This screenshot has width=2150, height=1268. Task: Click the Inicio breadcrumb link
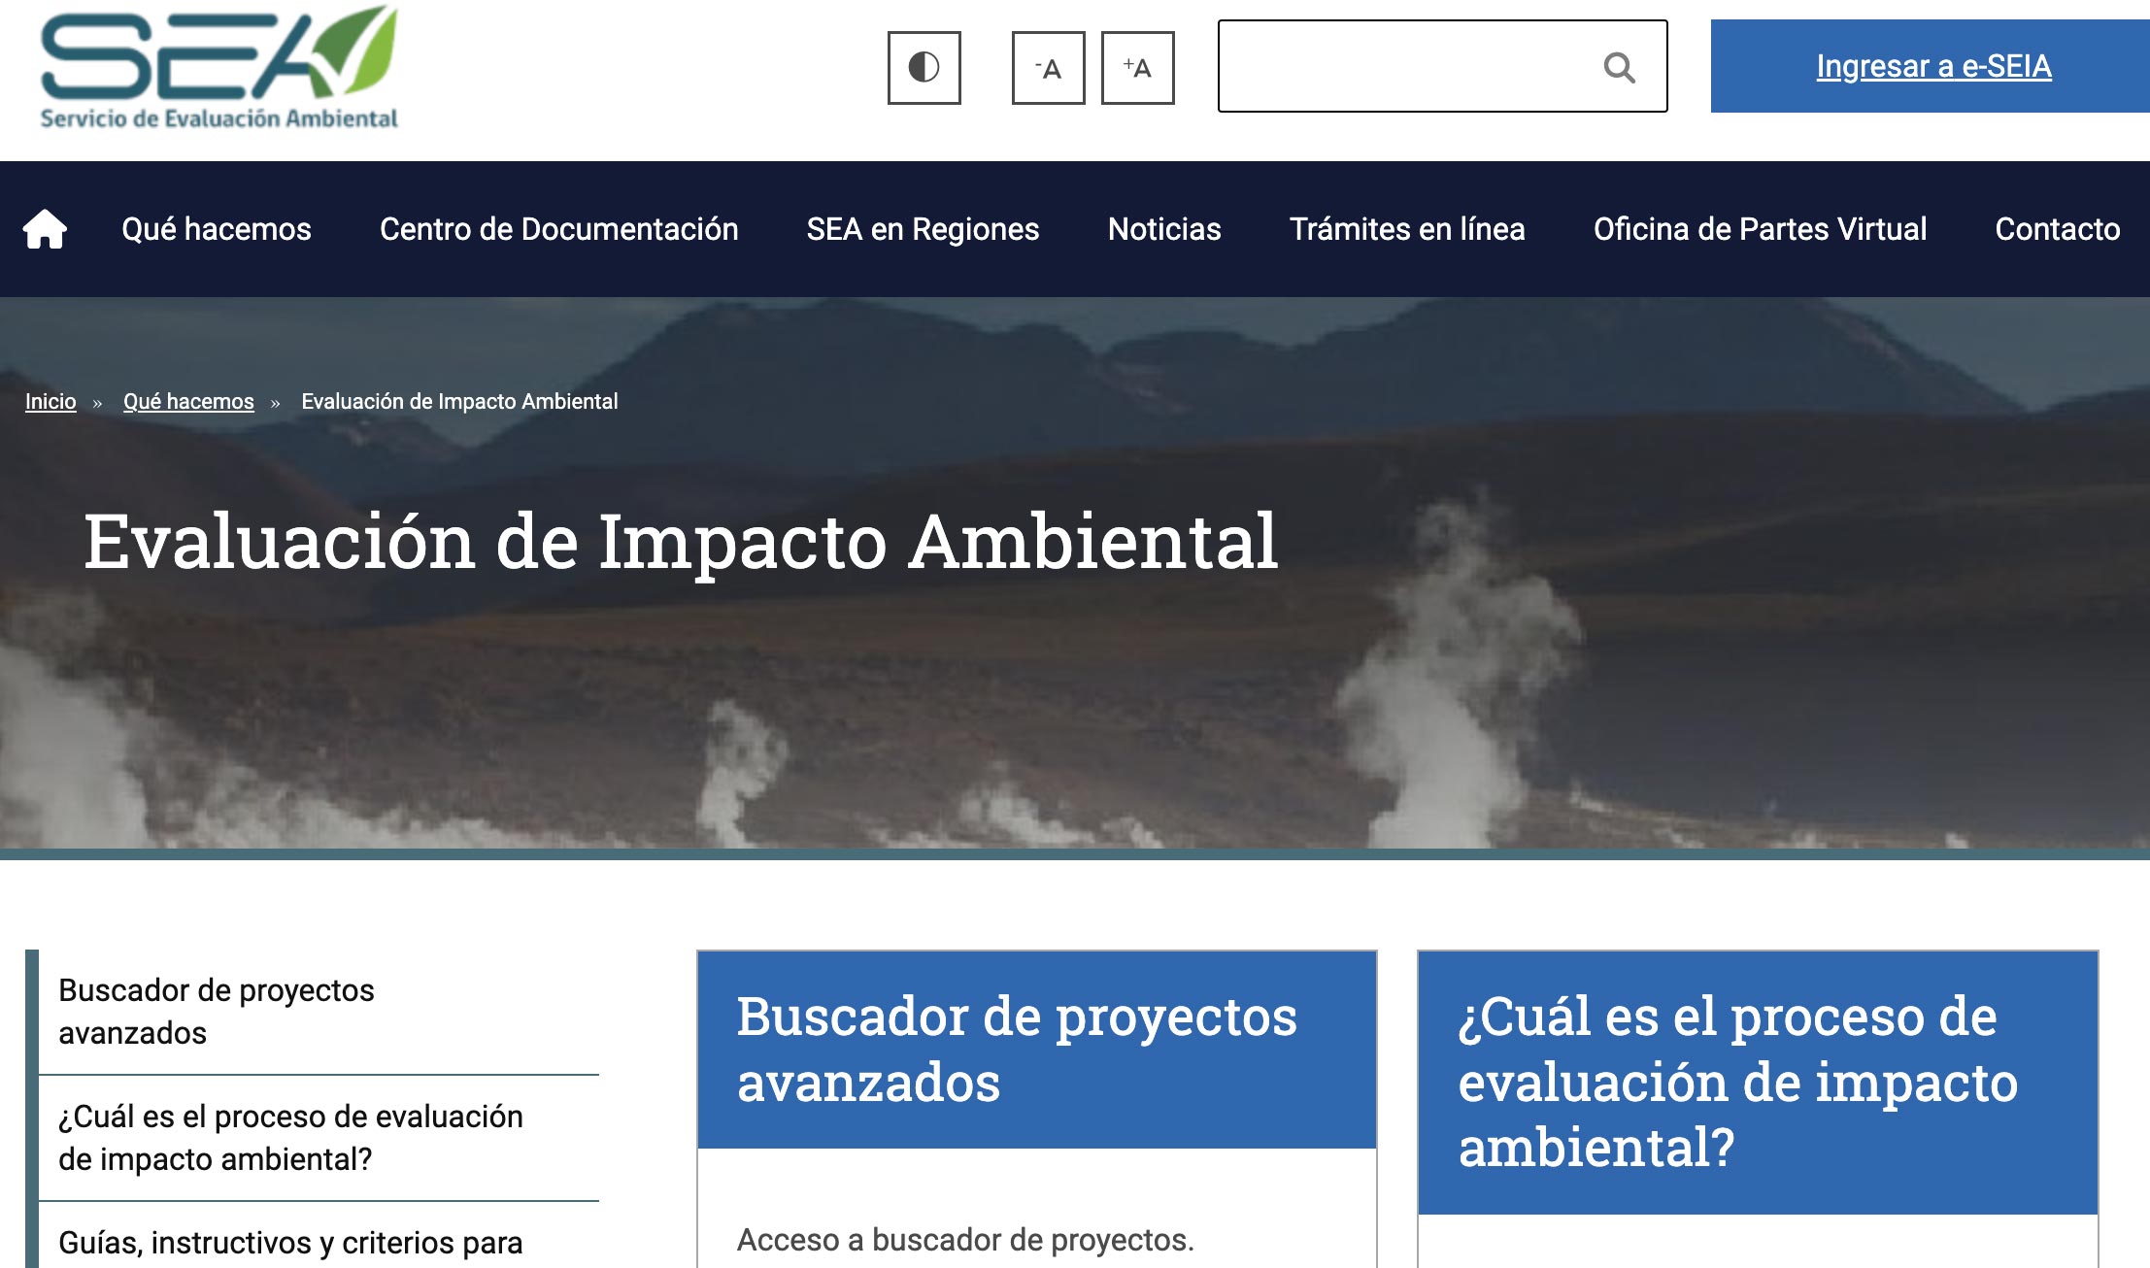50,401
